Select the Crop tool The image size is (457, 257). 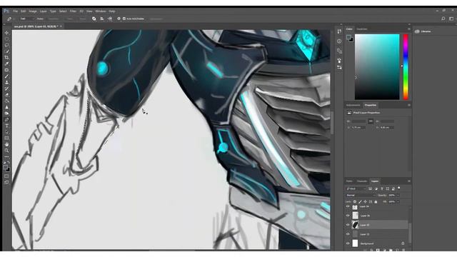[6, 57]
